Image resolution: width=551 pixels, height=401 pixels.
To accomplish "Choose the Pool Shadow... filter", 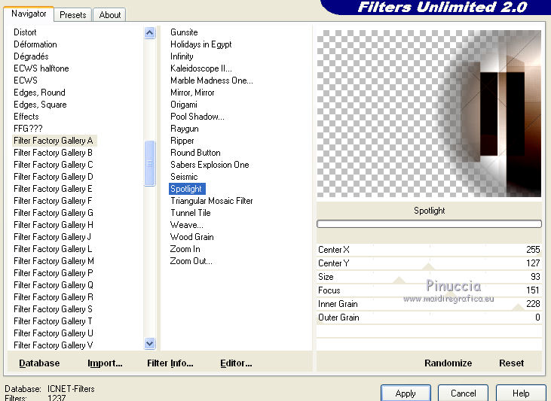I will click(x=197, y=117).
